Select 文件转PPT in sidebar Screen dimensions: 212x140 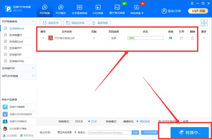(x=19, y=48)
